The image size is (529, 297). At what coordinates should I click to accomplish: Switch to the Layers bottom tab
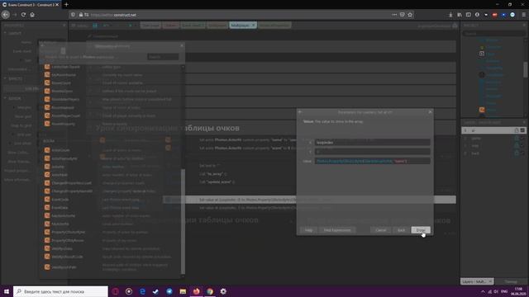(477, 281)
